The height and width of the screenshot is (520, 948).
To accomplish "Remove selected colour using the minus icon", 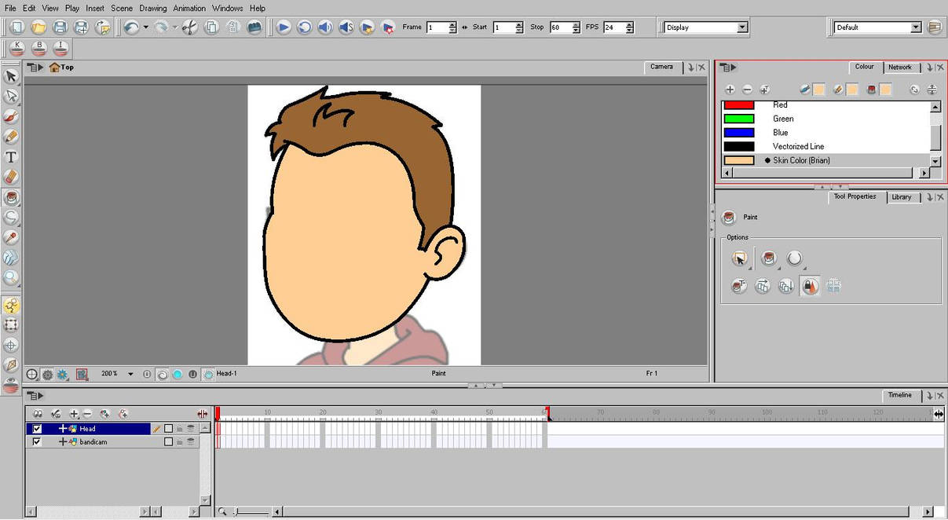I will click(x=748, y=89).
